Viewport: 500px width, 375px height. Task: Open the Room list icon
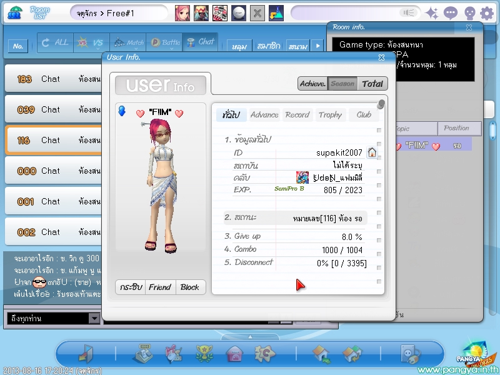pos(14,12)
